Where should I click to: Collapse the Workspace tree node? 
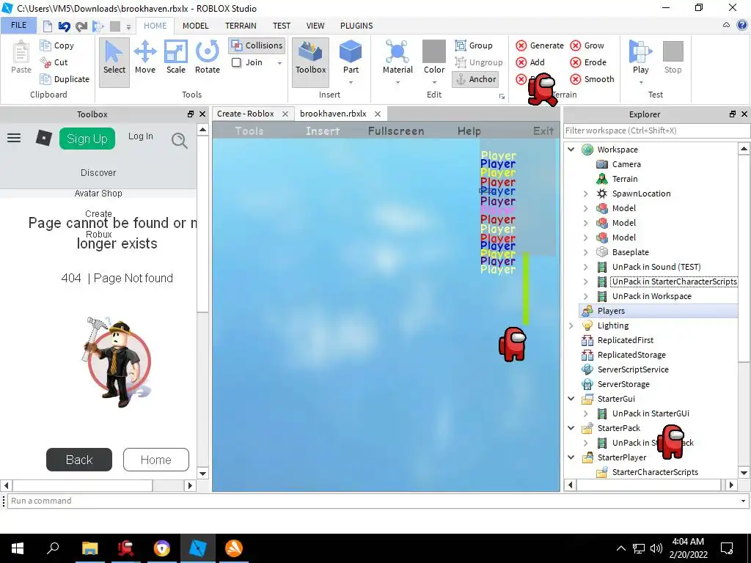point(571,150)
